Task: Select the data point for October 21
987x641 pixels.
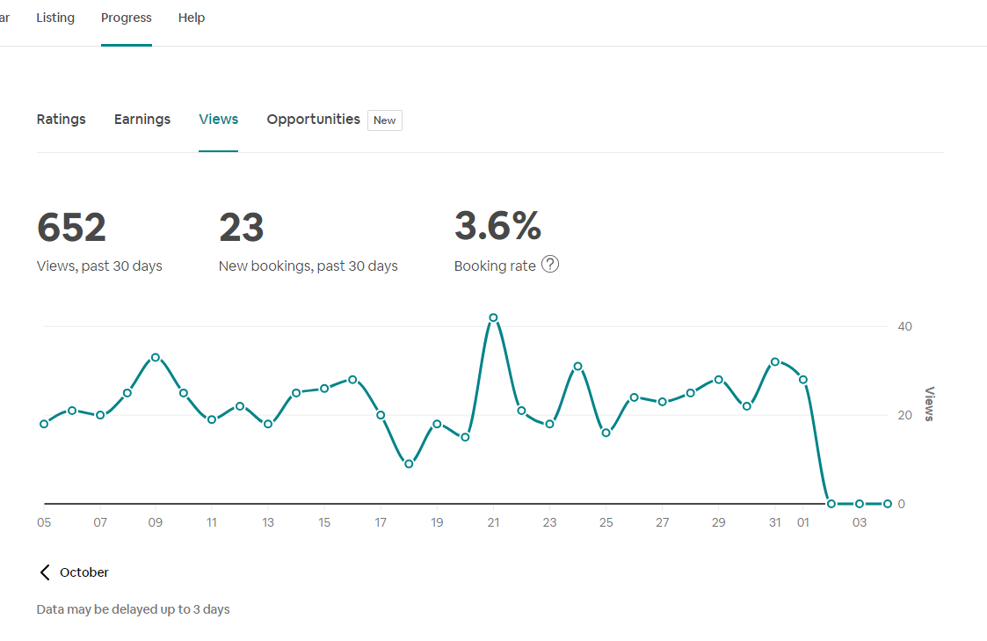Action: click(493, 318)
